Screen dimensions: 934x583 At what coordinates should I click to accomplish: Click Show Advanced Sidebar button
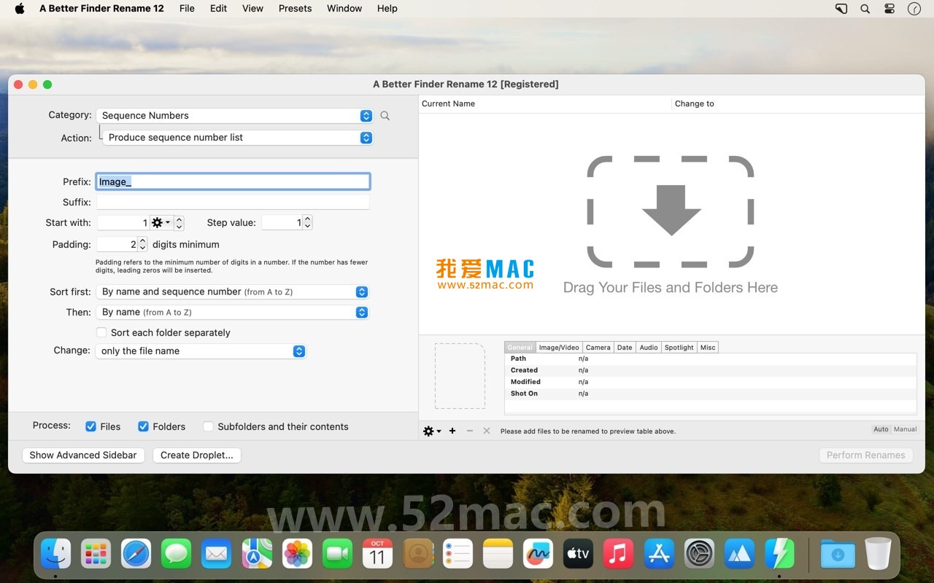click(x=83, y=455)
